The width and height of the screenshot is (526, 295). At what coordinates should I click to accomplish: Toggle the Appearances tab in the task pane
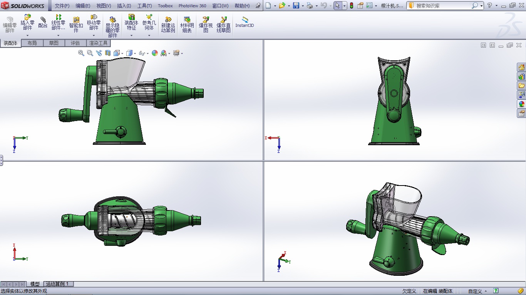pyautogui.click(x=522, y=104)
